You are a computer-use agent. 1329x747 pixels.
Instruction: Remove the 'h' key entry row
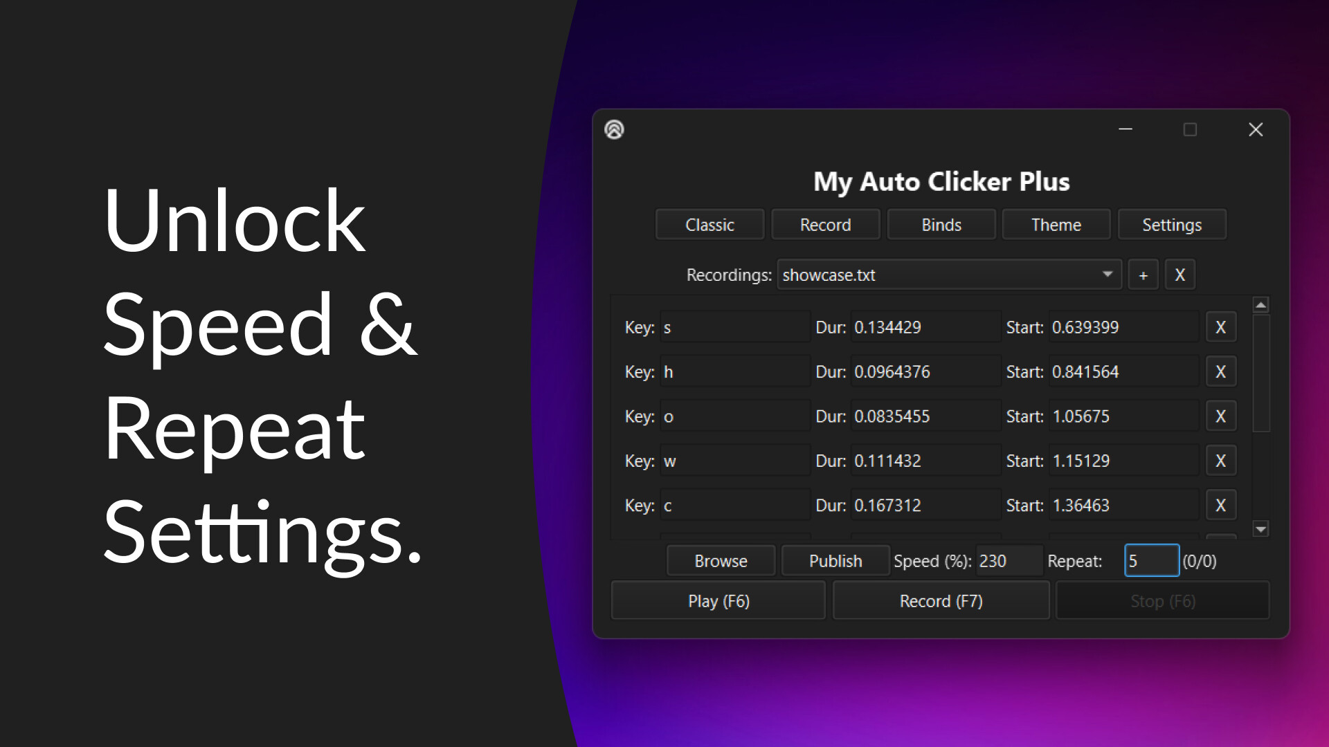click(x=1220, y=372)
